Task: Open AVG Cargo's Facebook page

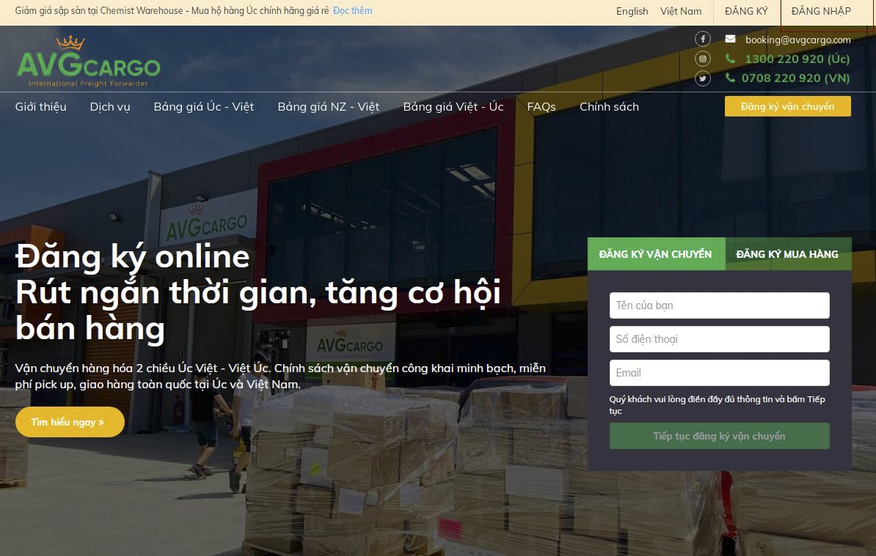Action: tap(702, 39)
